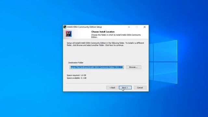Cancel the IntelliJ IDEA setup

coord(140,88)
